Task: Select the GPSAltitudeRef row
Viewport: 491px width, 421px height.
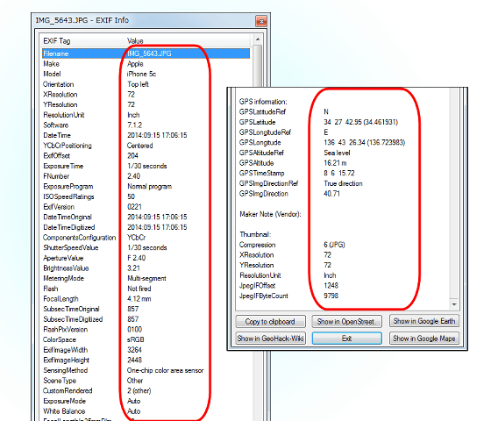Action: click(x=343, y=153)
